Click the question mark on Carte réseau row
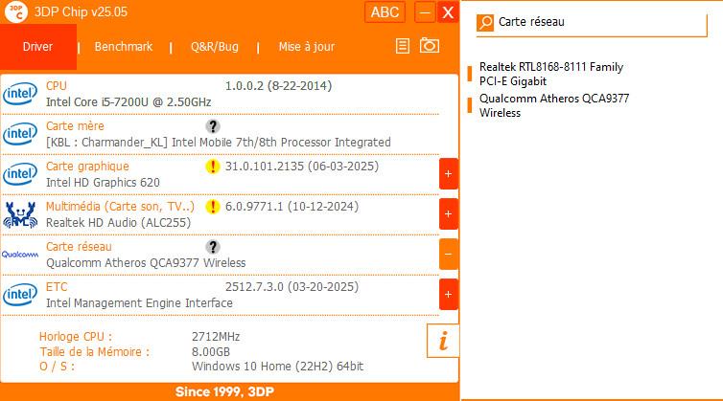 (213, 247)
